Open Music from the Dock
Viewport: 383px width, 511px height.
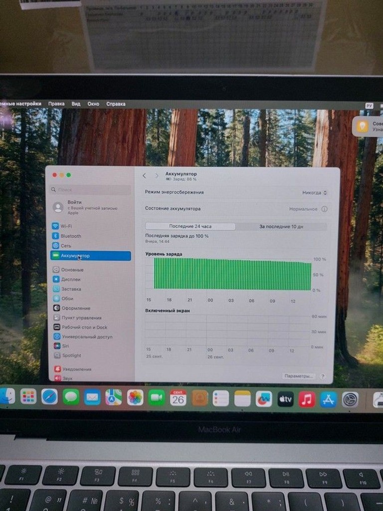307,400
